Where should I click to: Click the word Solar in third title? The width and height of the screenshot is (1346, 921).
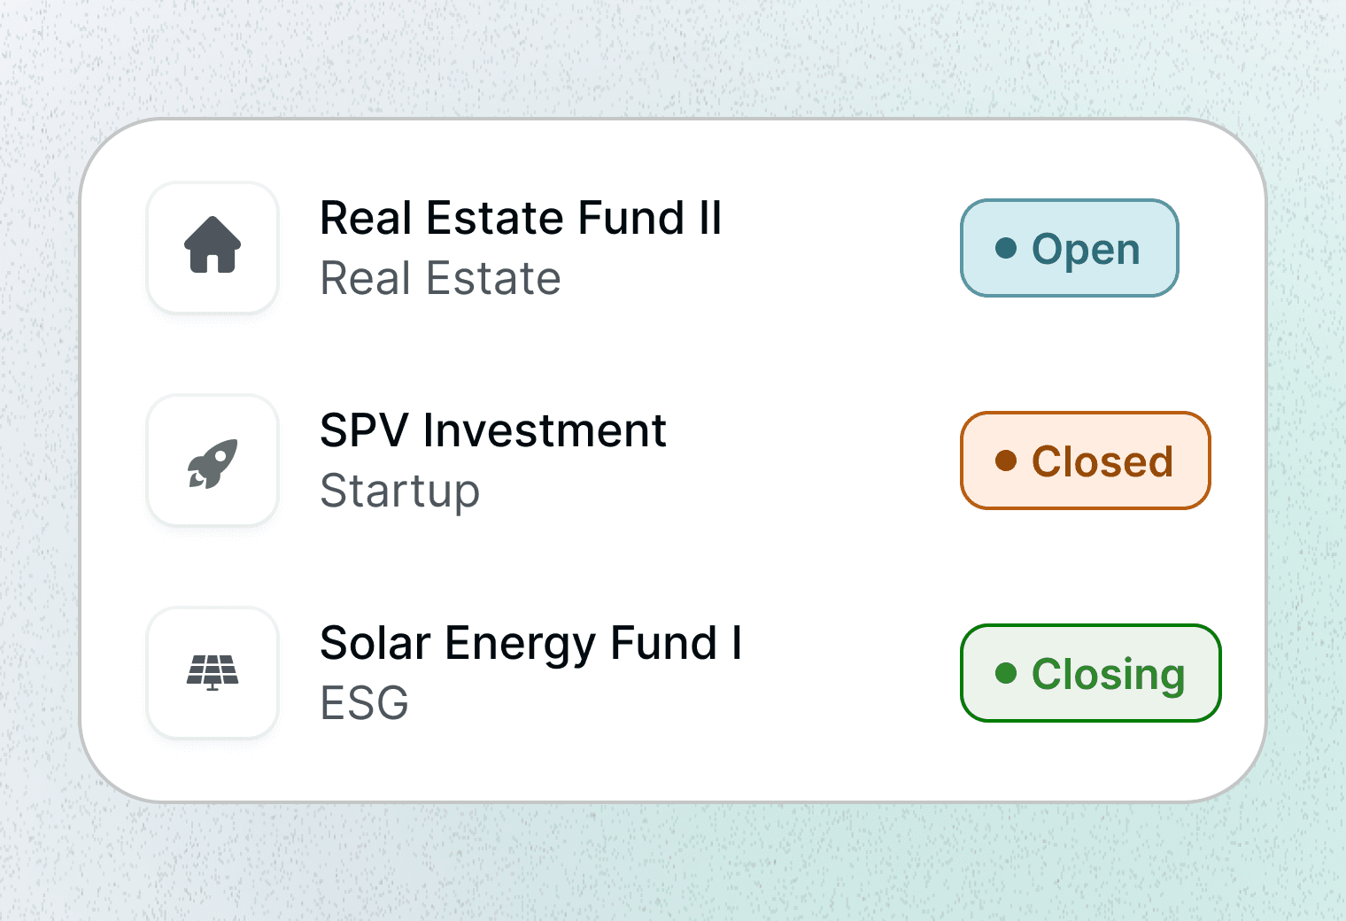pyautogui.click(x=375, y=644)
